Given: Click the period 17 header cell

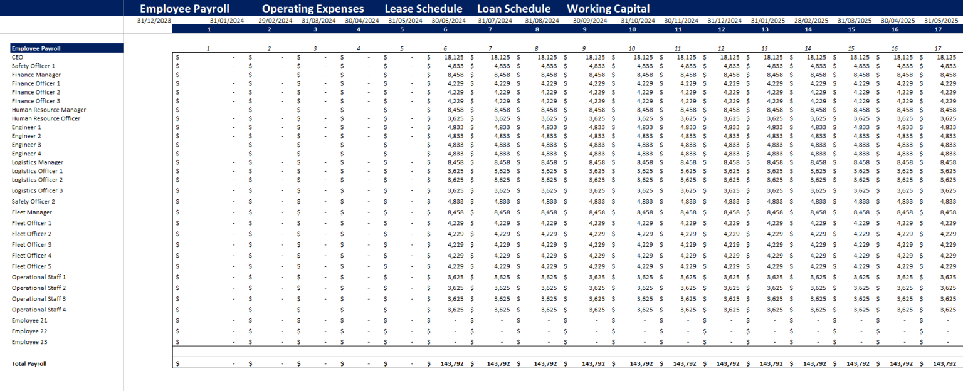Looking at the screenshot, I should point(938,28).
